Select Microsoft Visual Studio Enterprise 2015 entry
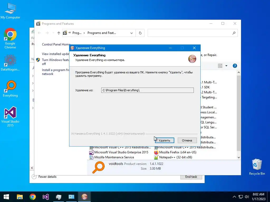 [x=119, y=152]
